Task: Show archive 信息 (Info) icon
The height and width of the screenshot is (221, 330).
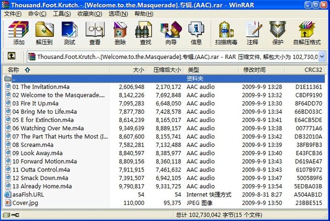Action: click(196, 30)
